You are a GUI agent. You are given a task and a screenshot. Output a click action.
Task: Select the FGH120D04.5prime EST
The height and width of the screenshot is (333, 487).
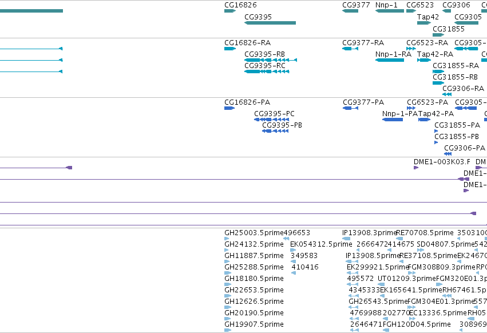pyautogui.click(x=386, y=330)
